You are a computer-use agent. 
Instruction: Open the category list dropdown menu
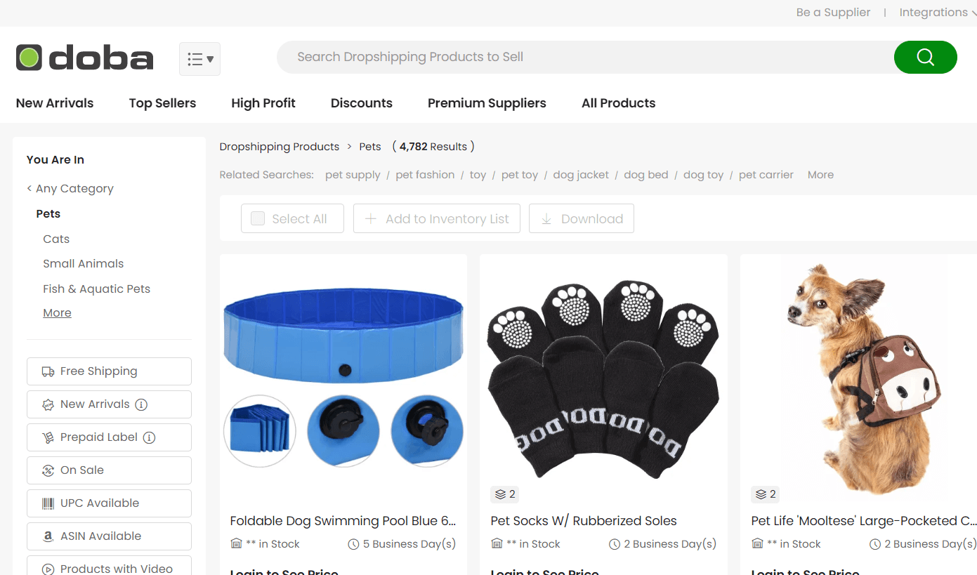pyautogui.click(x=199, y=59)
